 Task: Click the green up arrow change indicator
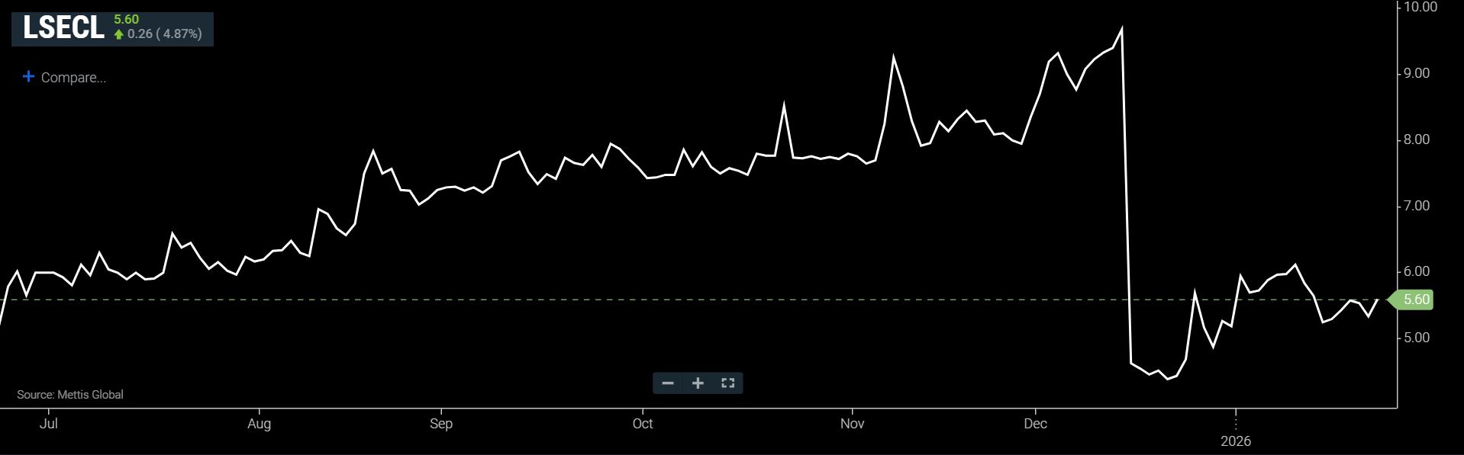coord(119,34)
